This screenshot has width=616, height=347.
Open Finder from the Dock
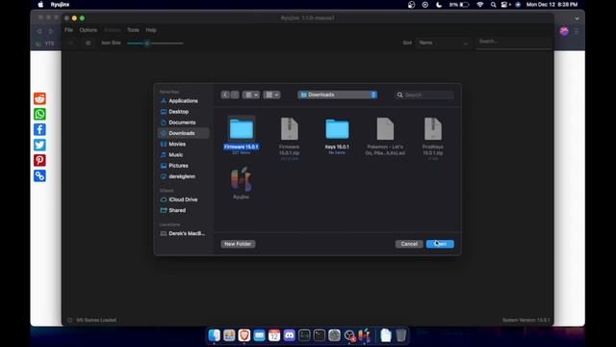click(x=214, y=335)
